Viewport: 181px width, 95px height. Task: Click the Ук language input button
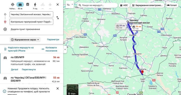pyautogui.click(x=68, y=5)
